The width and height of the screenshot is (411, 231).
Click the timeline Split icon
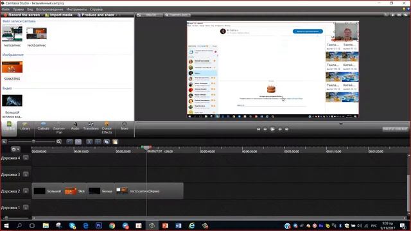pos(98,142)
